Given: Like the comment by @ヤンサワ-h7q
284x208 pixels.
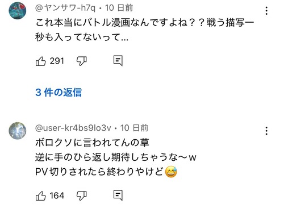Looking at the screenshot, I should point(41,61).
